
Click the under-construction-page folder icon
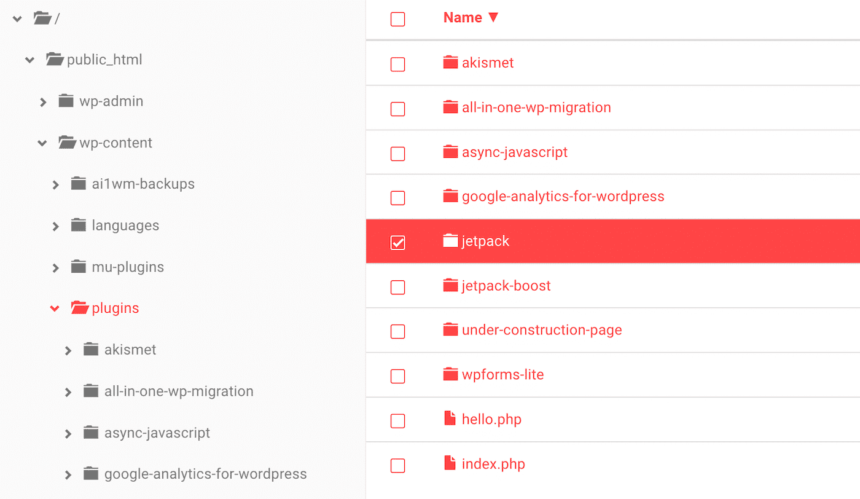450,330
